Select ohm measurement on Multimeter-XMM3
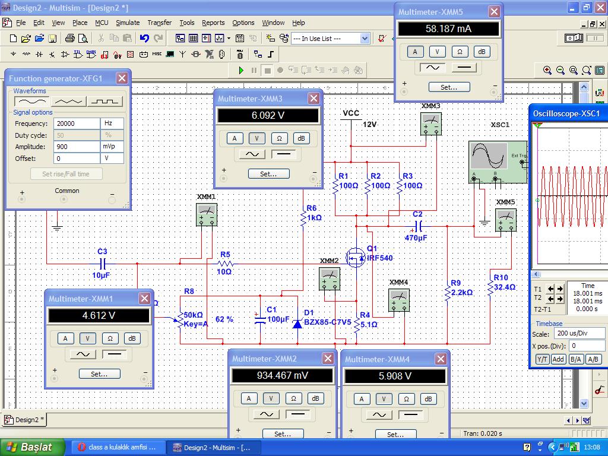Viewport: 608px width, 456px height. (279, 138)
